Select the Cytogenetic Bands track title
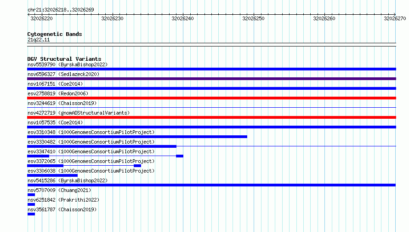Viewport: 409px width, 232px height. [x=55, y=34]
